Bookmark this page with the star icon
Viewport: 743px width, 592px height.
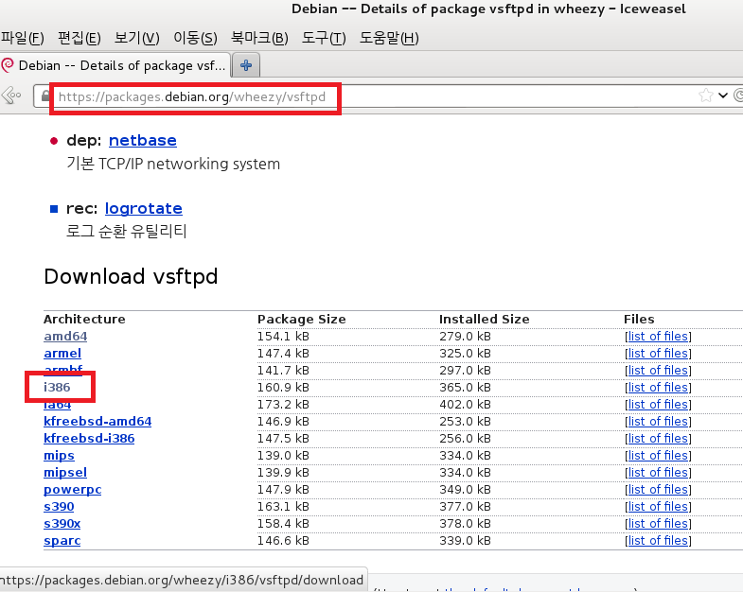click(705, 96)
